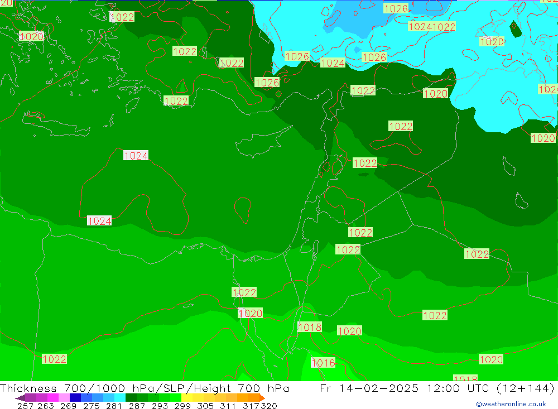The image size is (558, 409).
Task: Click the Cyprus island outline on the map
Action: (263, 142)
